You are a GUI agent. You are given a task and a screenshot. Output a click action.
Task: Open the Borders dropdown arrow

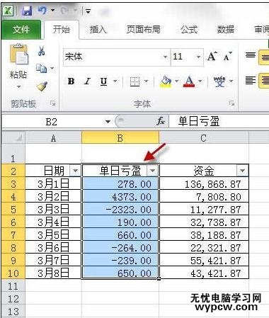click(146, 81)
